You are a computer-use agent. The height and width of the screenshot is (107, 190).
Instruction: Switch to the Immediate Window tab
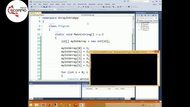pos(113,99)
